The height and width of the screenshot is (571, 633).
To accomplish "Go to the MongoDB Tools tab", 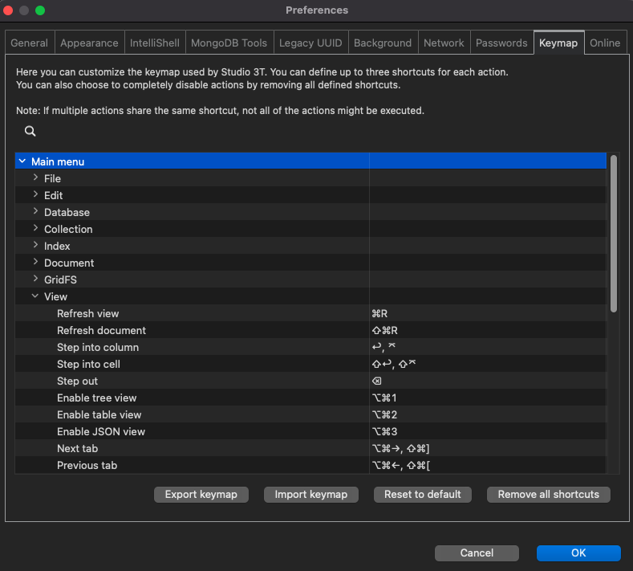I will tap(229, 43).
